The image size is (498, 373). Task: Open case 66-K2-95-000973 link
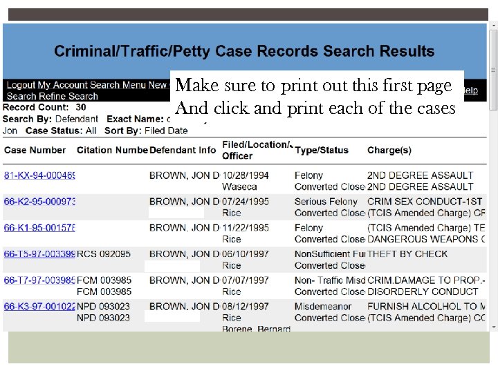tap(39, 202)
